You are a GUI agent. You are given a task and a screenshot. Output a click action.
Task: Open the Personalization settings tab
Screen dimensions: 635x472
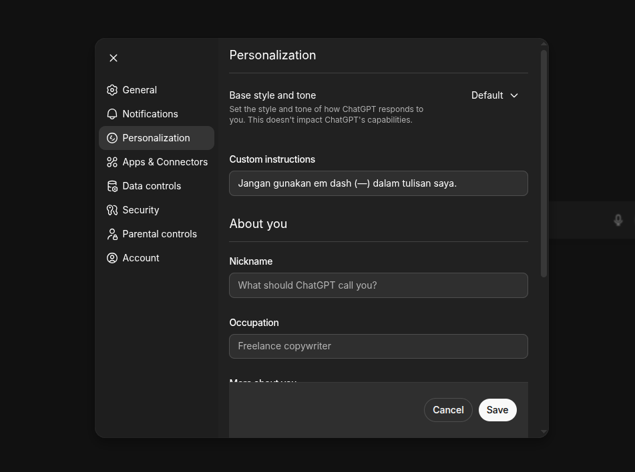click(156, 138)
